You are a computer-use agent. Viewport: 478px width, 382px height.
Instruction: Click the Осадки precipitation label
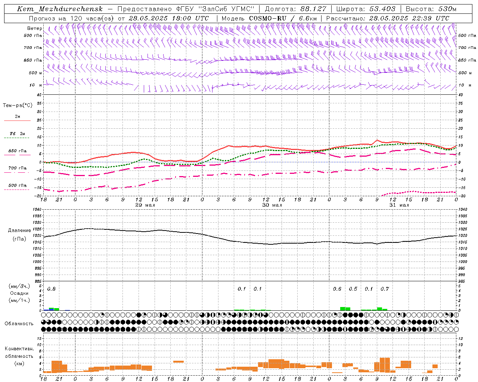[x=19, y=293]
